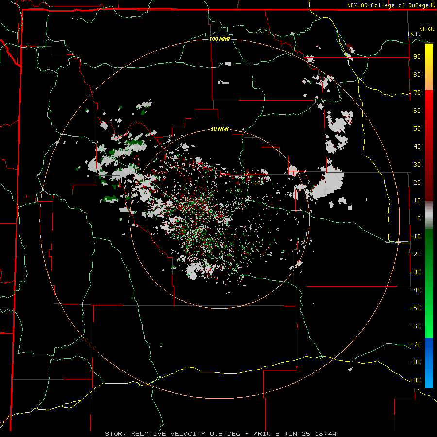Click the [KT] units label
Image resolution: width=437 pixels, height=437 pixels.
(x=415, y=34)
